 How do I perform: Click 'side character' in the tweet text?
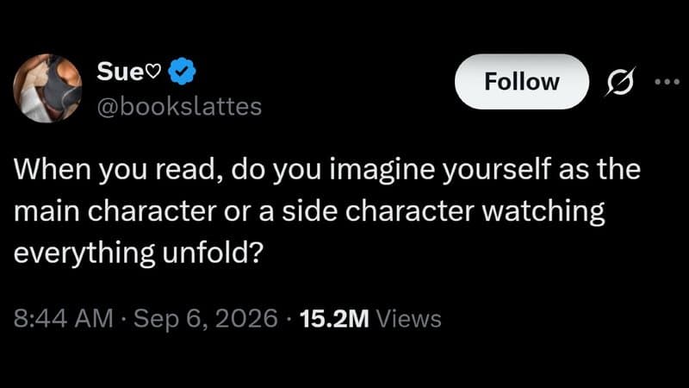(x=378, y=211)
